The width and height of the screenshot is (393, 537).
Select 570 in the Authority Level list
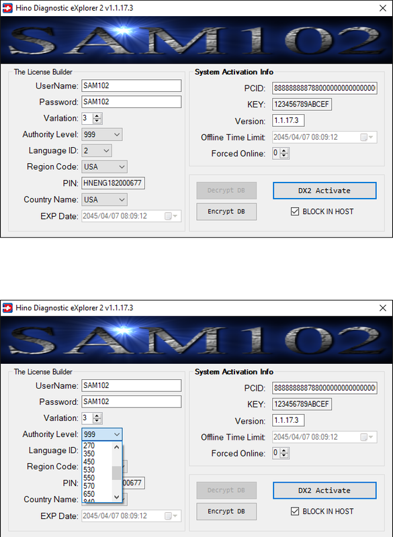point(97,485)
